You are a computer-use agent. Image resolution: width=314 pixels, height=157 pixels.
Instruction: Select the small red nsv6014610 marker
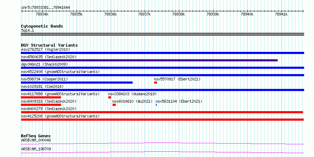pos(114,105)
